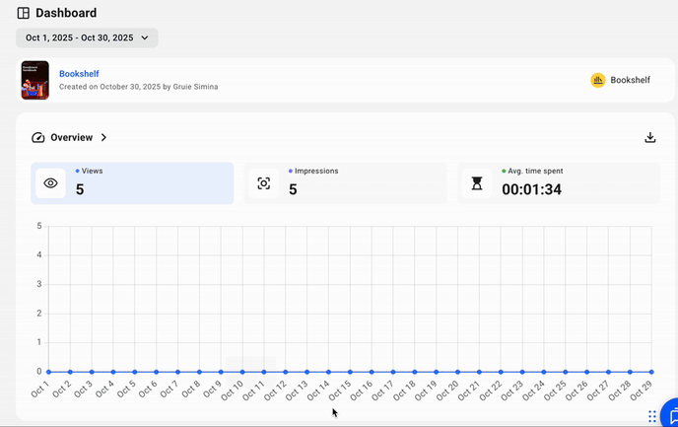Screen dimensions: 678x427
Task: Click the Oct 1 data point on chart
Action: click(48, 372)
